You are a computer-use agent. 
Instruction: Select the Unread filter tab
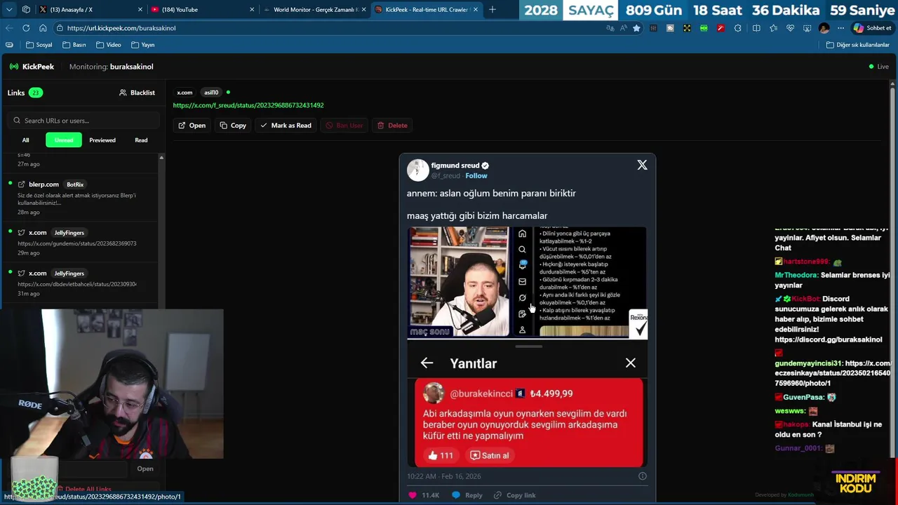(x=64, y=140)
